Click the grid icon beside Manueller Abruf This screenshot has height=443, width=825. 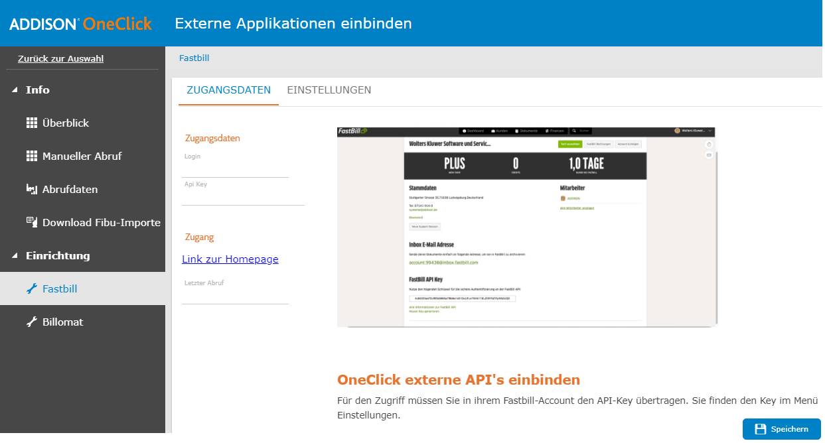tap(31, 156)
